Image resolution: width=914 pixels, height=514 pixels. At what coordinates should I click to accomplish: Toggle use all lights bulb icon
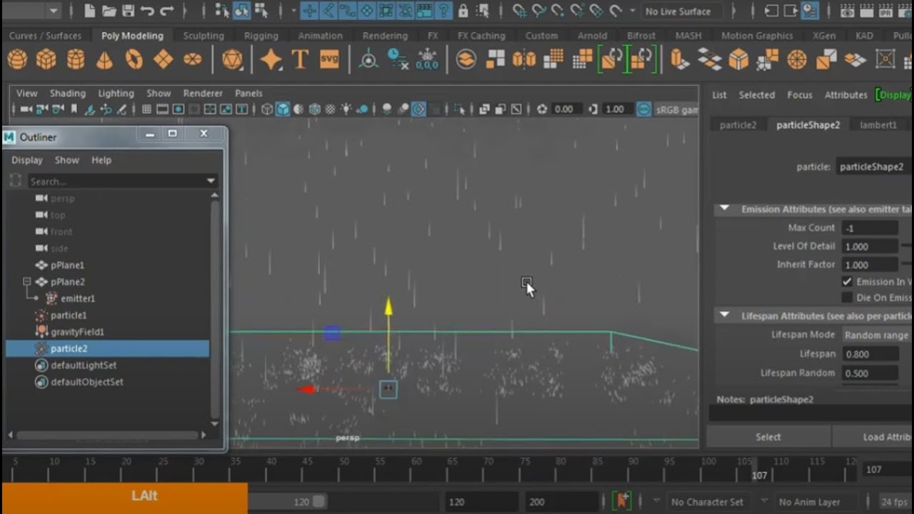[346, 109]
